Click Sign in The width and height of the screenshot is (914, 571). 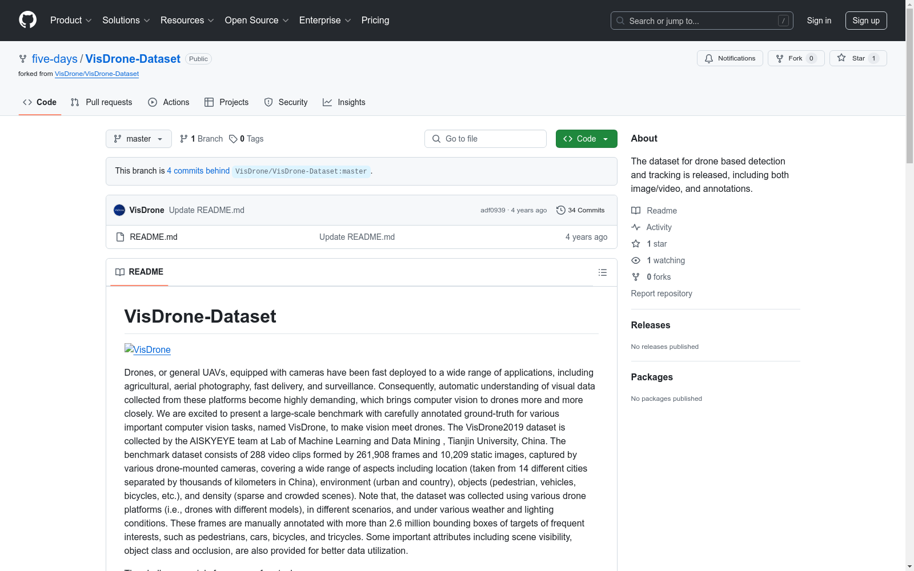[819, 21]
